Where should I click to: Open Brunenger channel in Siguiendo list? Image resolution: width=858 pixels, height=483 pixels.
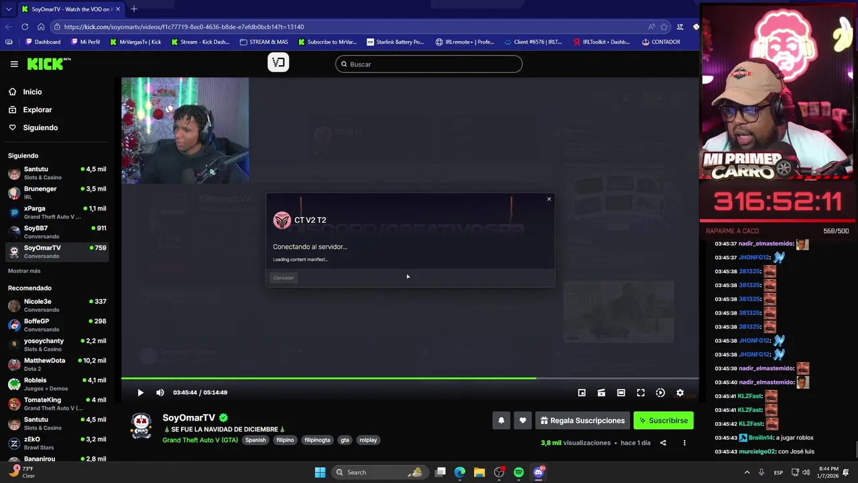(58, 193)
